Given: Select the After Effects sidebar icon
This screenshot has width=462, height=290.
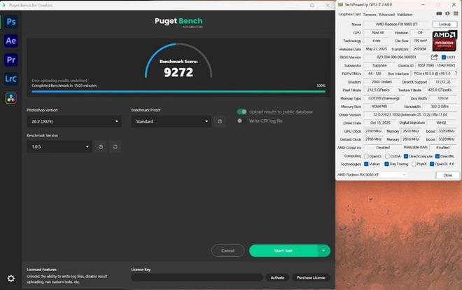Looking at the screenshot, I should [10, 41].
